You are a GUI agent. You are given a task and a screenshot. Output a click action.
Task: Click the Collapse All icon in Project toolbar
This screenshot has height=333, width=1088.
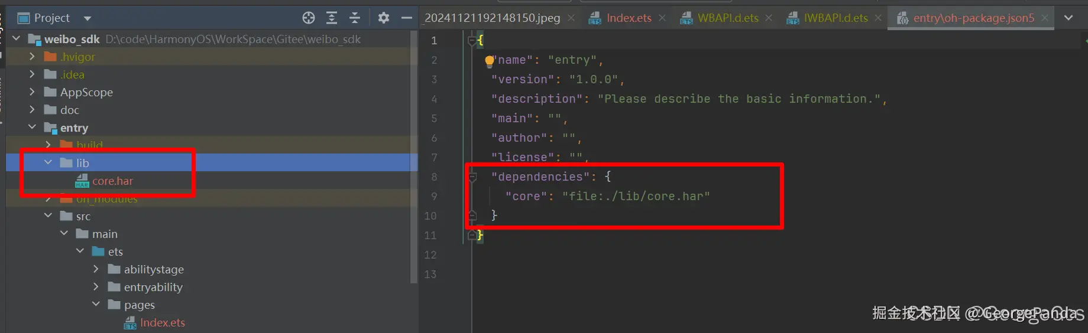point(355,18)
